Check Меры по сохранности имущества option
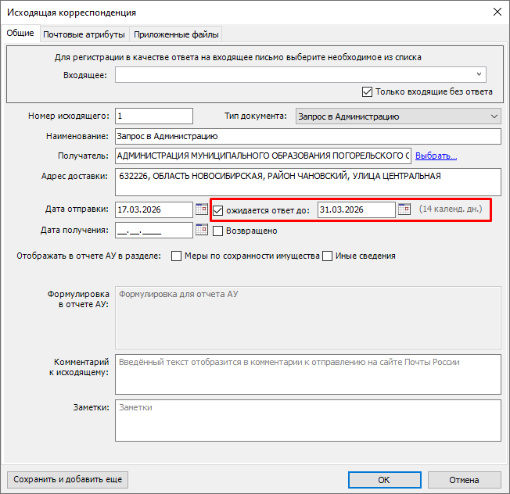The height and width of the screenshot is (494, 510). point(177,256)
